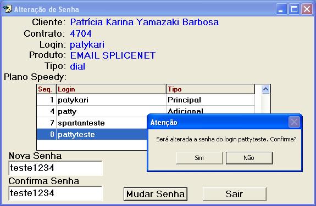Decline with the Não button
The height and width of the screenshot is (206, 316).
[x=250, y=158]
